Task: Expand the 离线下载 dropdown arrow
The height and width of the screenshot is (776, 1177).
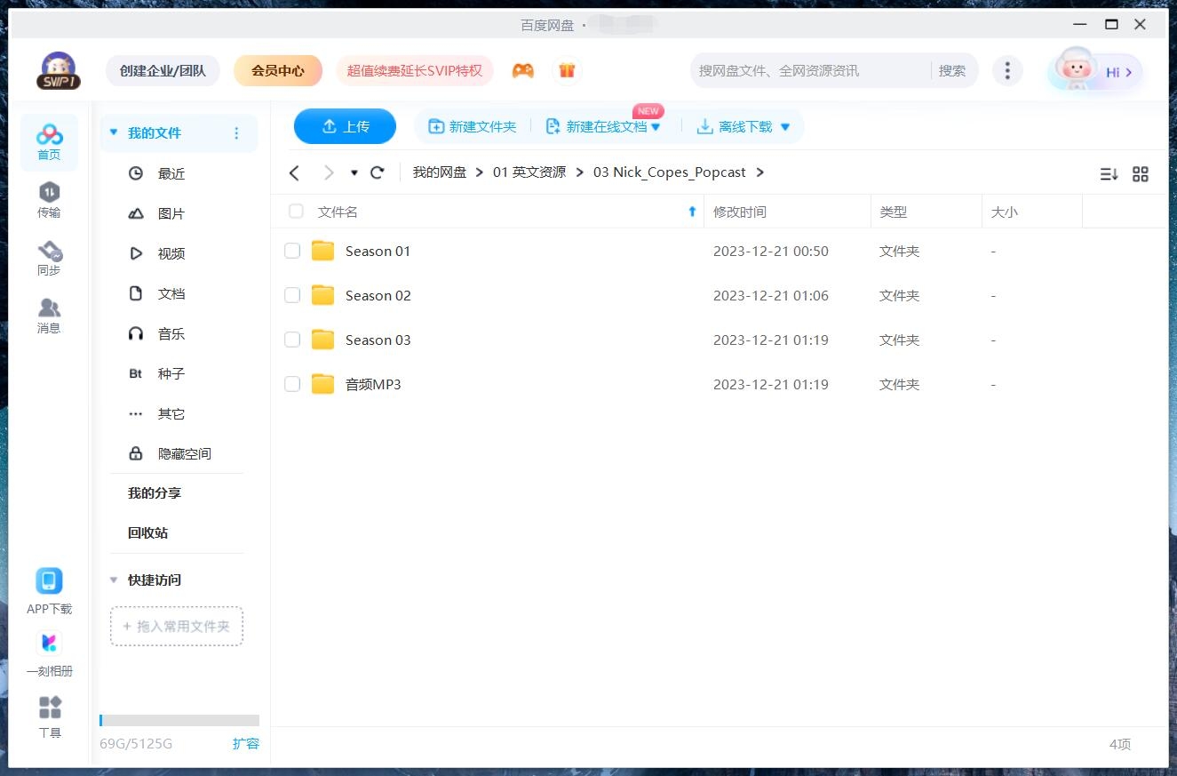Action: [x=785, y=127]
